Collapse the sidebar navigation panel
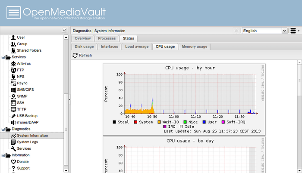Image resolution: width=302 pixels, height=173 pixels. (x=64, y=31)
